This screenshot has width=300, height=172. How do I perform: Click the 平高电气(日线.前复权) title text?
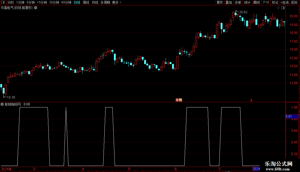[17, 8]
